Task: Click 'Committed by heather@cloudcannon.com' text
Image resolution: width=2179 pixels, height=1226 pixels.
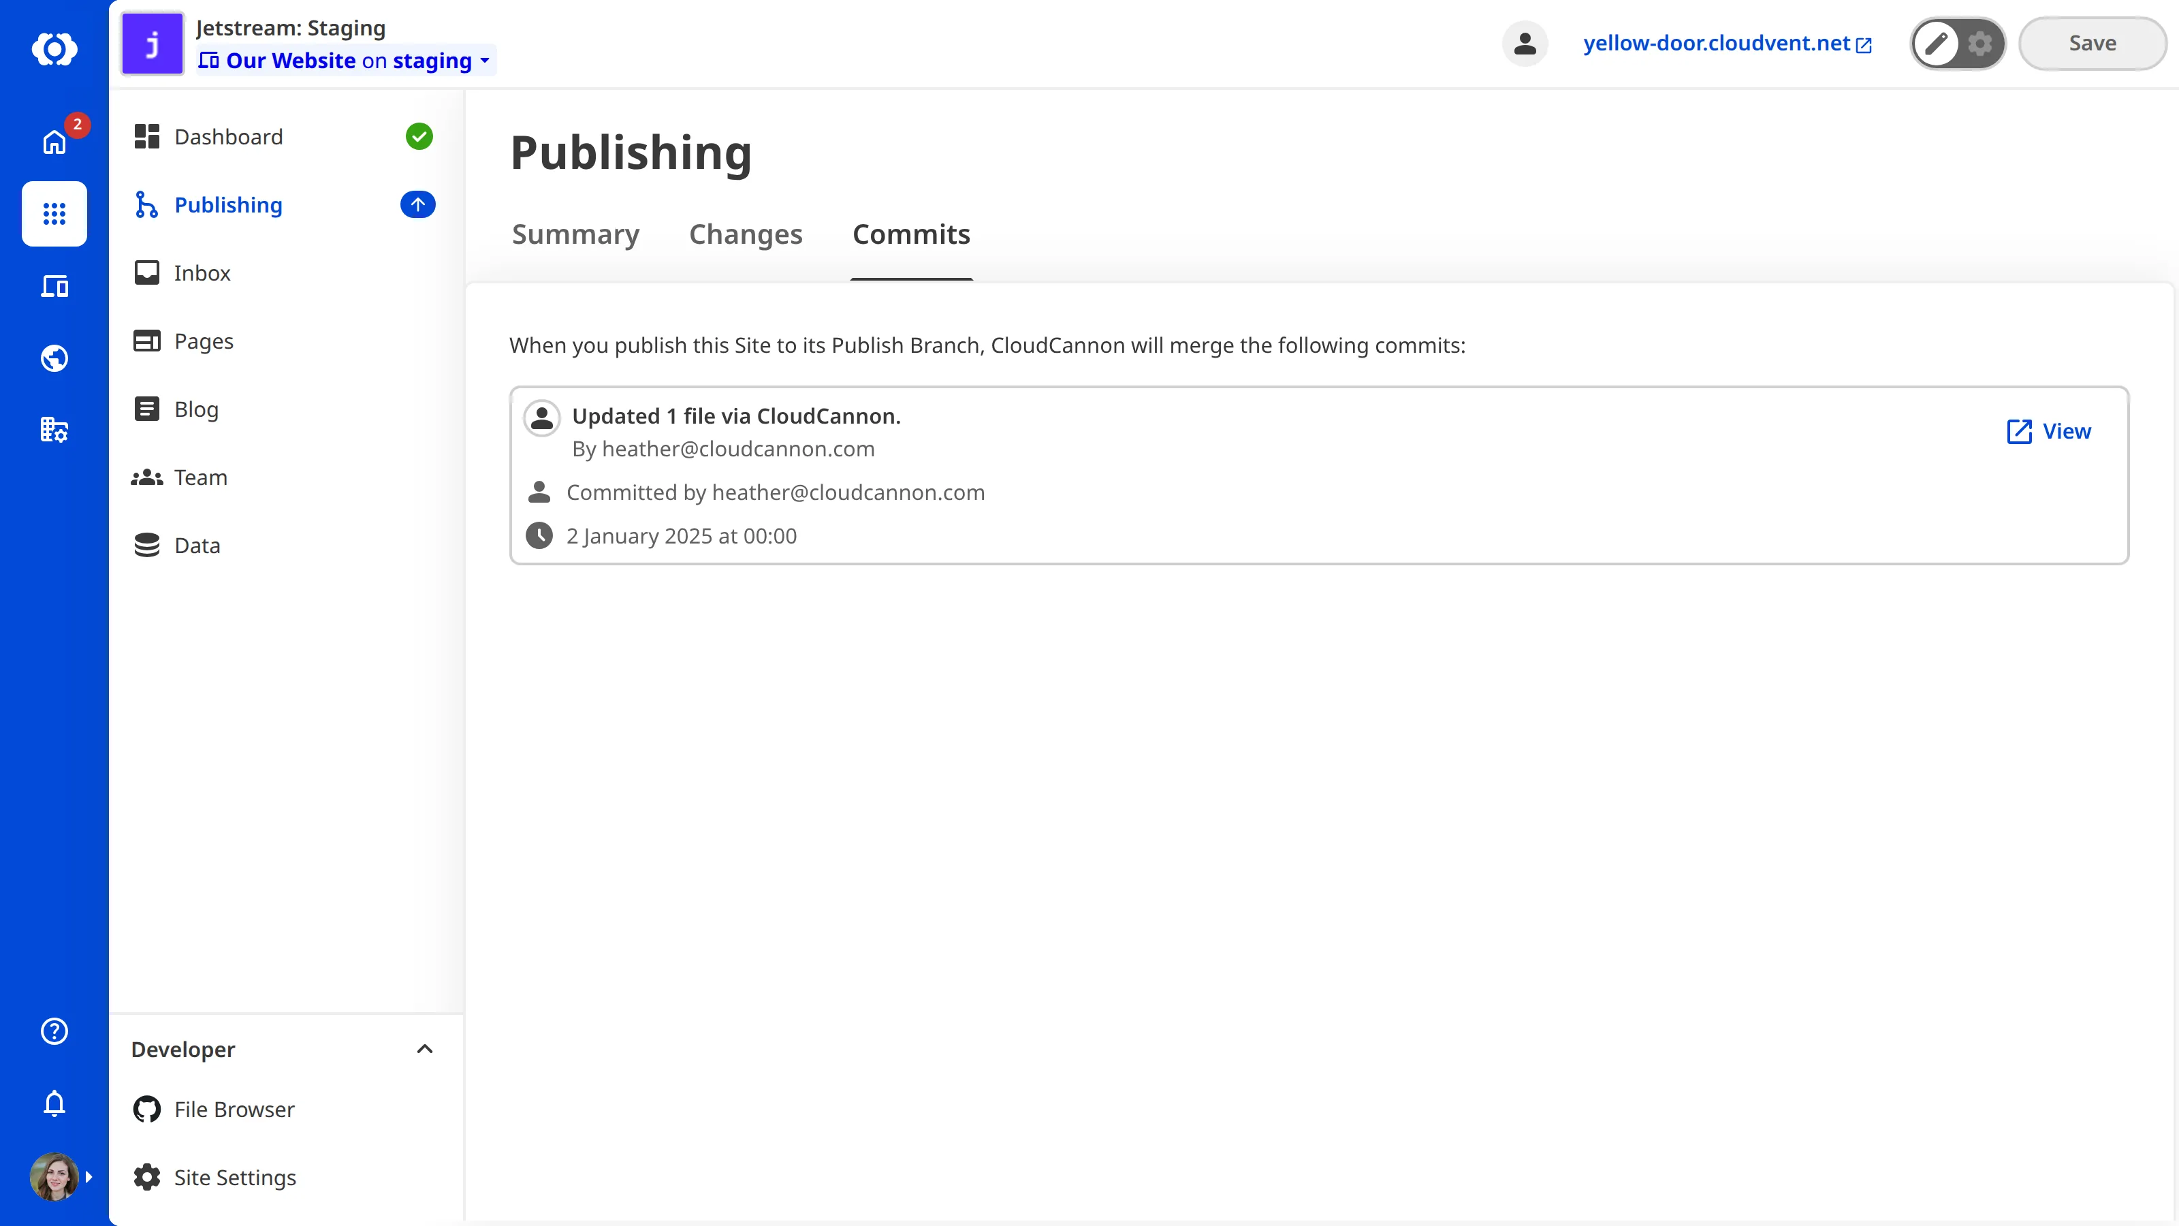Action: 775,492
